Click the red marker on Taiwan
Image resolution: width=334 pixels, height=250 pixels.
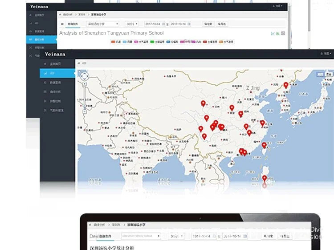[264, 145]
